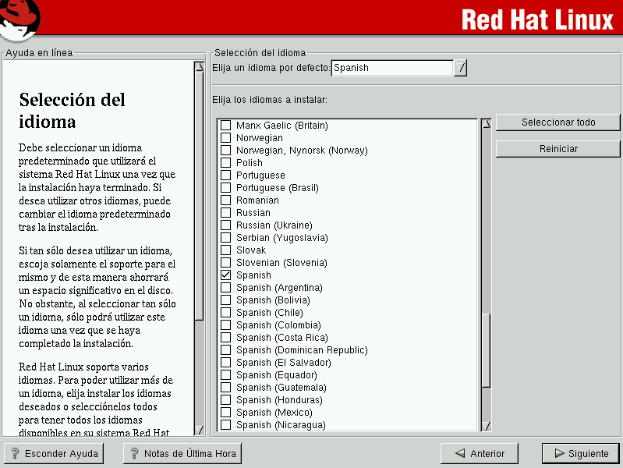Tick the Russian language checkbox
Viewport: 623px width, 468px height.
pos(226,213)
